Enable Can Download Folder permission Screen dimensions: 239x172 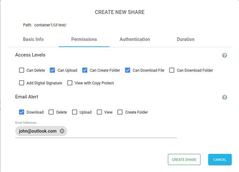[x=172, y=70]
